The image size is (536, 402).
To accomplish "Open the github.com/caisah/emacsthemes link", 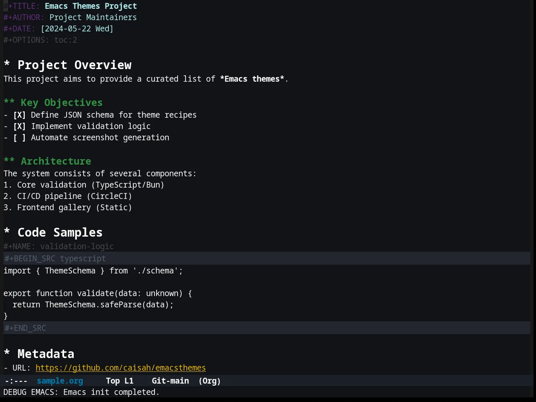I will click(121, 368).
